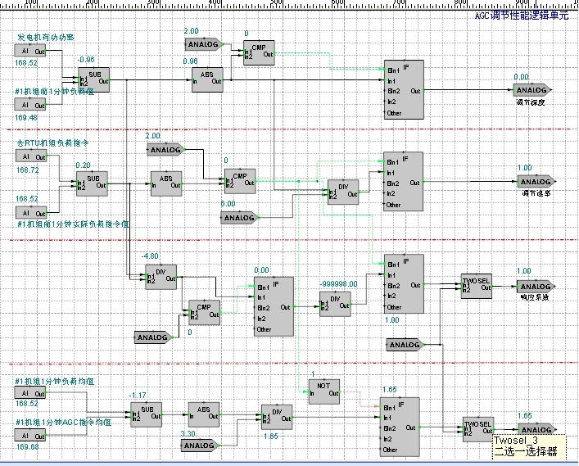Select the topmost CMP comparator block
Image resolution: width=579 pixels, height=466 pixels.
[259, 52]
